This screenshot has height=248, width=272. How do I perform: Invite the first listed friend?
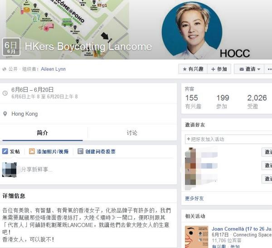tap(267, 152)
